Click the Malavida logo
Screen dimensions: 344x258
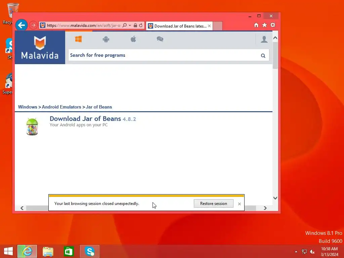[40, 47]
